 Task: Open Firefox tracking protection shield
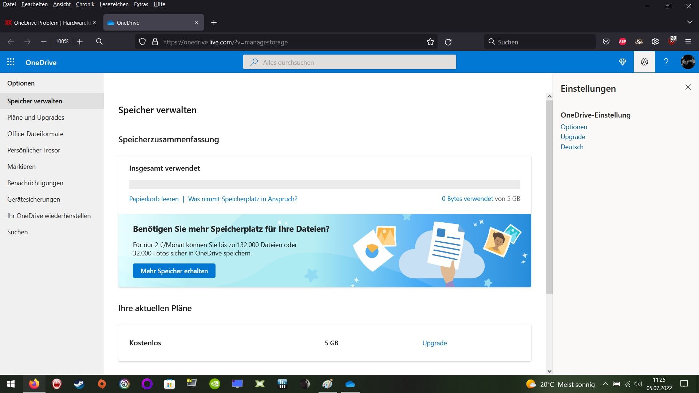tap(142, 42)
